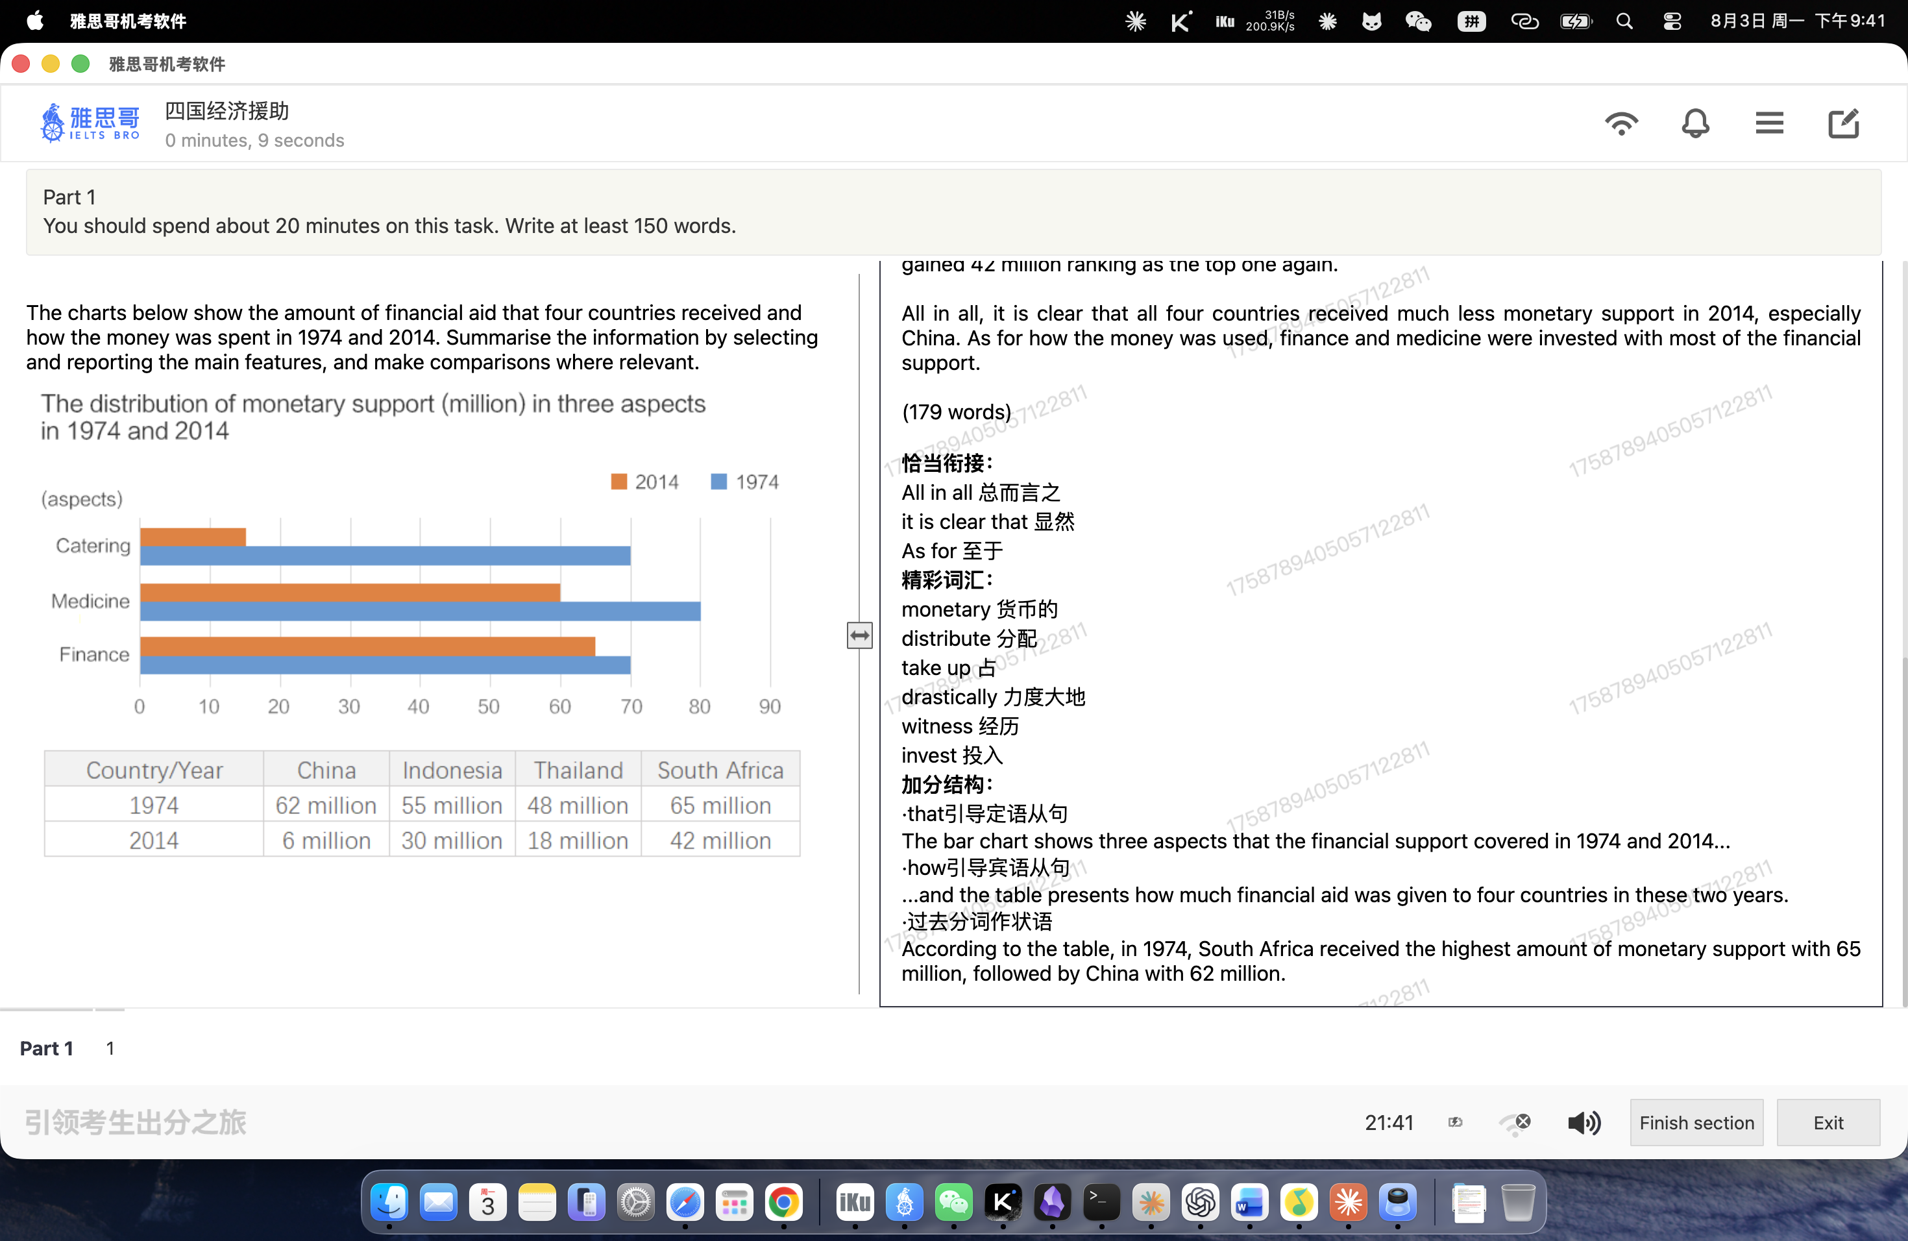Image resolution: width=1908 pixels, height=1241 pixels.
Task: Open the notes edit icon in header
Action: (1843, 123)
